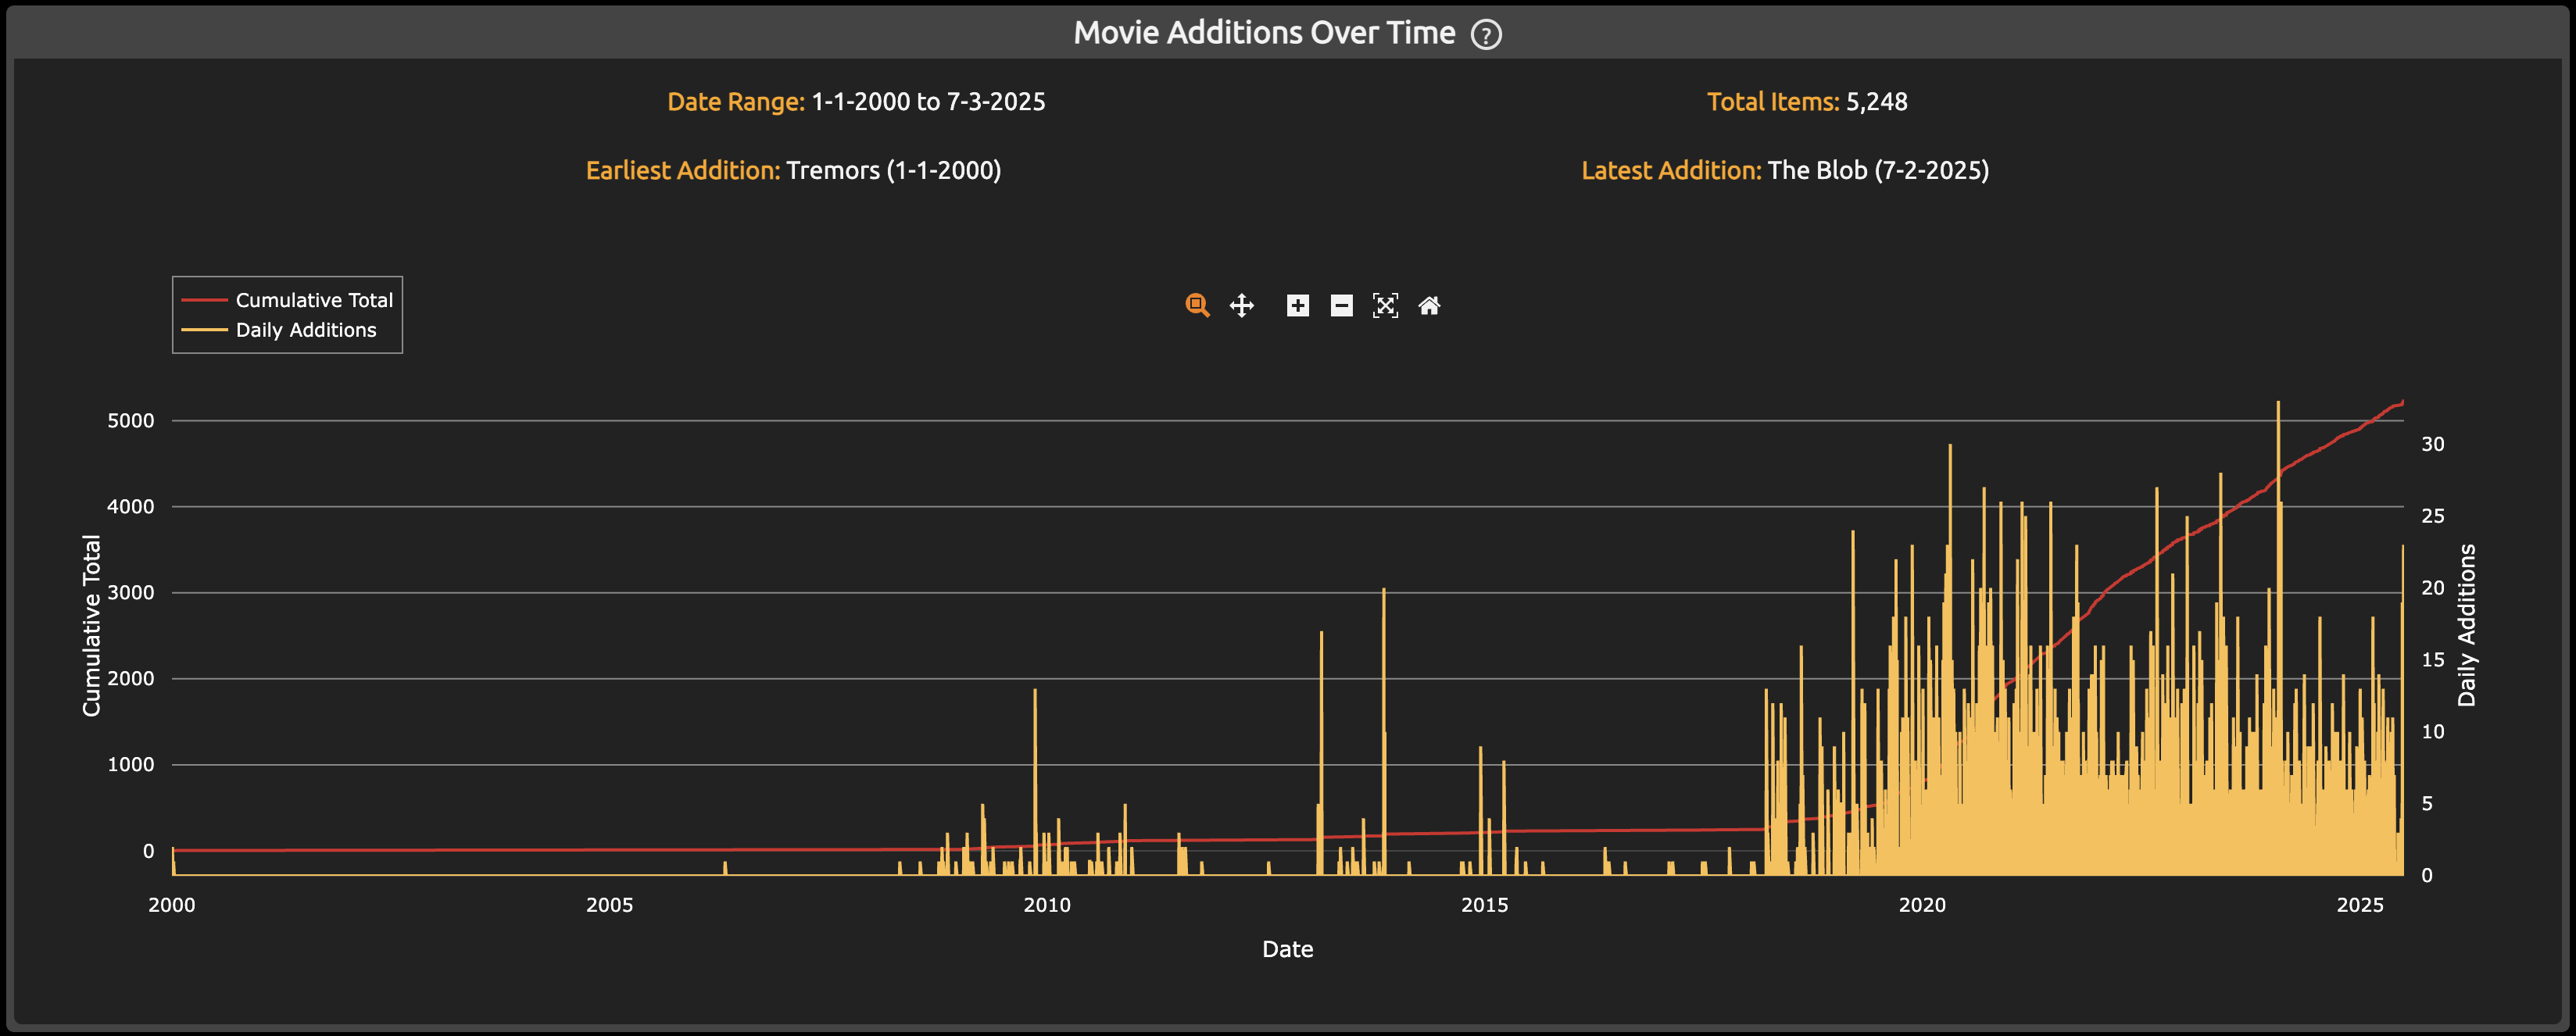
Task: Reset axes with the home icon
Action: (1429, 305)
